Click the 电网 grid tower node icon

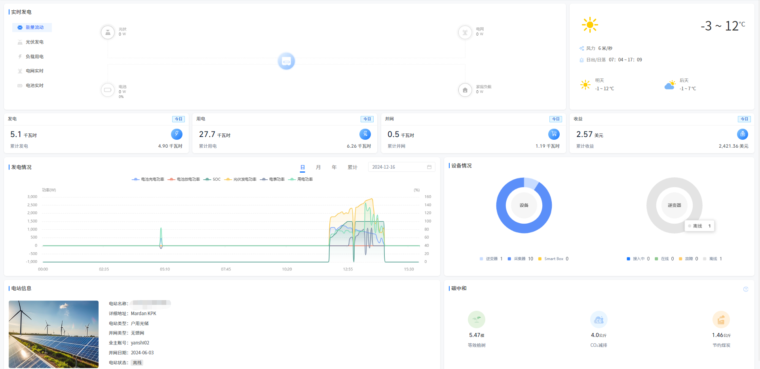click(465, 32)
